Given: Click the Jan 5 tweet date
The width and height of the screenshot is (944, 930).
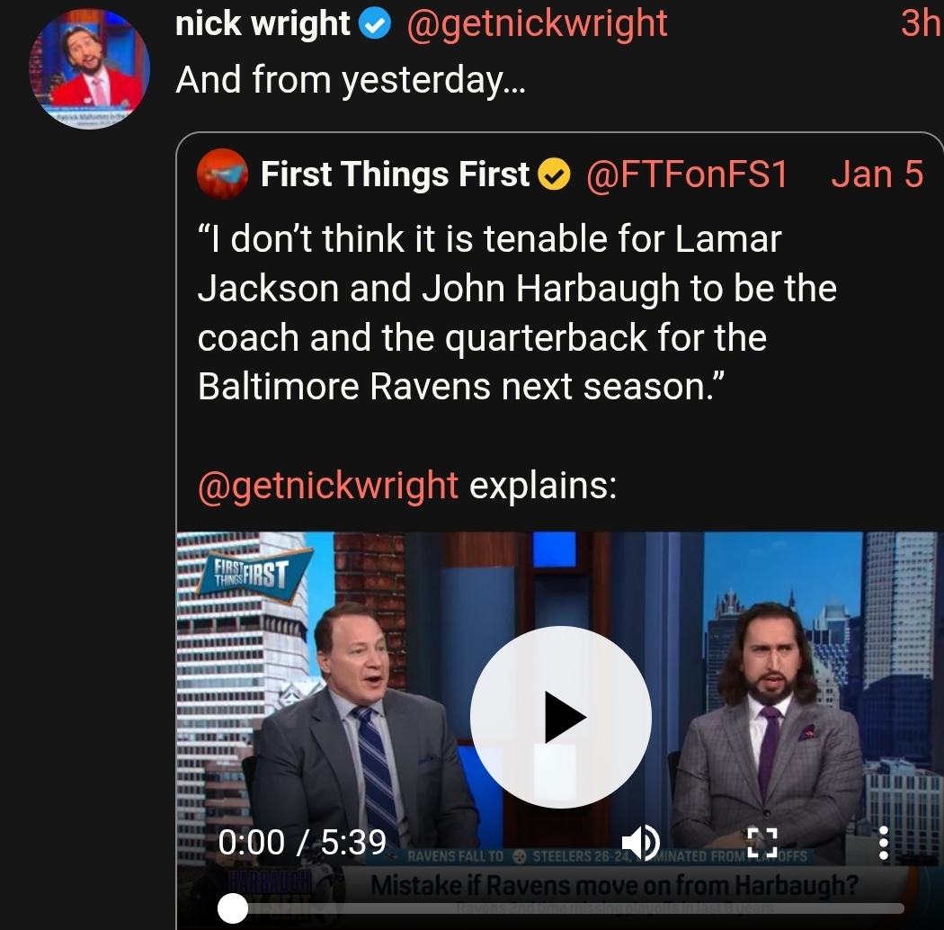Looking at the screenshot, I should click(x=877, y=174).
